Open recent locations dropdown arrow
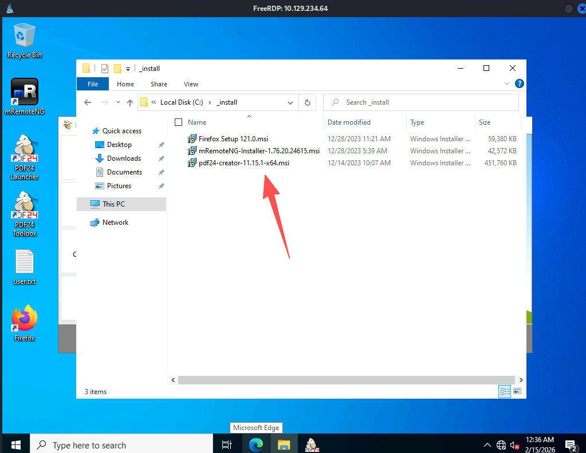Viewport: 586px width, 453px height. pos(118,102)
